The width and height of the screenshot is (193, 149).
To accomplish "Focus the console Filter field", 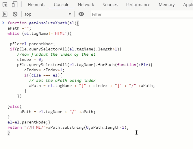I will click(x=142, y=14).
